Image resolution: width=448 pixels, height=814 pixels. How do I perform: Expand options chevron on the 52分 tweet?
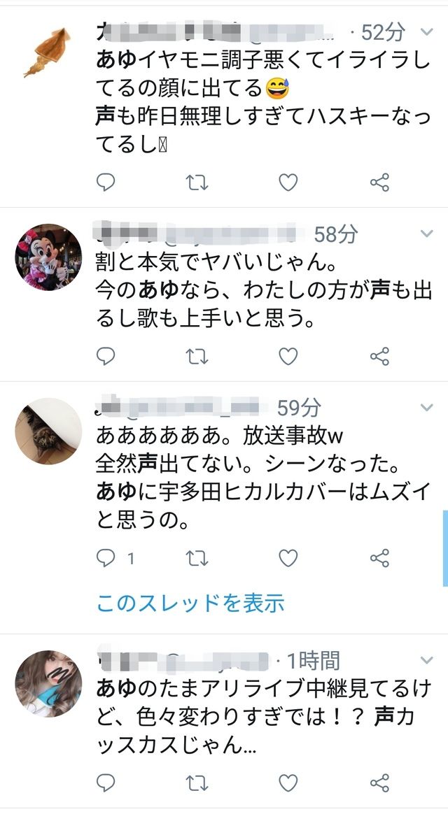coord(427,32)
